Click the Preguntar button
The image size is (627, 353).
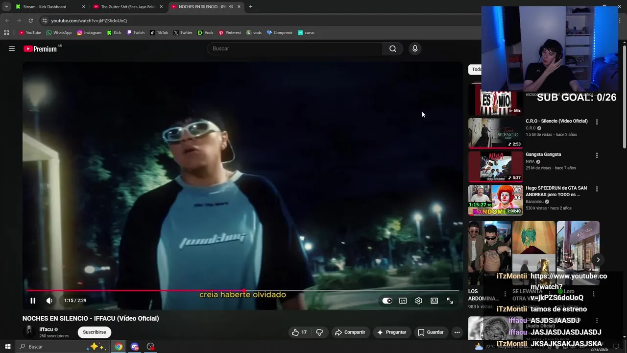click(x=391, y=332)
